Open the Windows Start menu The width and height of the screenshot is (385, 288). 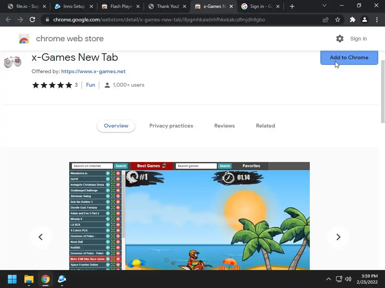[x=12, y=279]
